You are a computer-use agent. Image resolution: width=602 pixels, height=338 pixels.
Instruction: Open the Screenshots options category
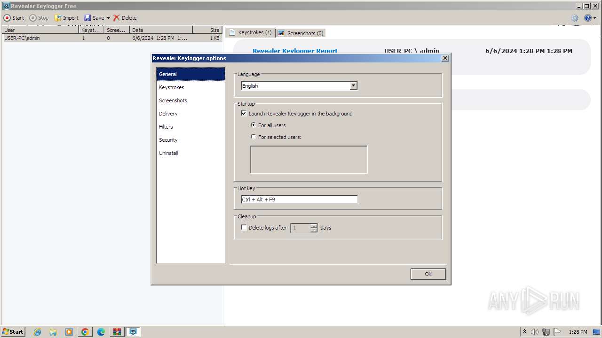click(190, 100)
